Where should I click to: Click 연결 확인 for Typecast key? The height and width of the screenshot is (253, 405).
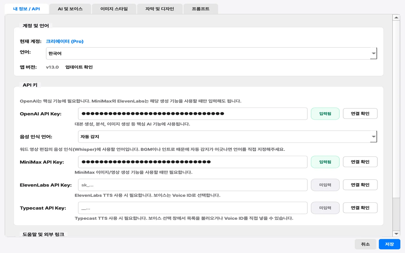pos(360,208)
